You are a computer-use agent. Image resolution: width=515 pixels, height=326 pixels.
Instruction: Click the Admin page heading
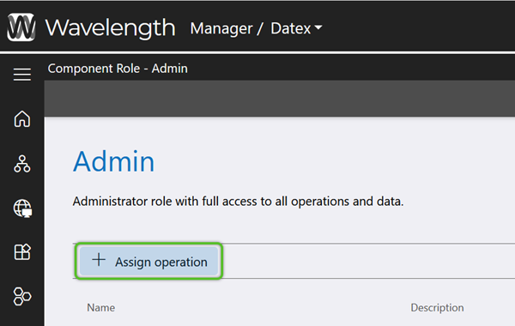[113, 161]
